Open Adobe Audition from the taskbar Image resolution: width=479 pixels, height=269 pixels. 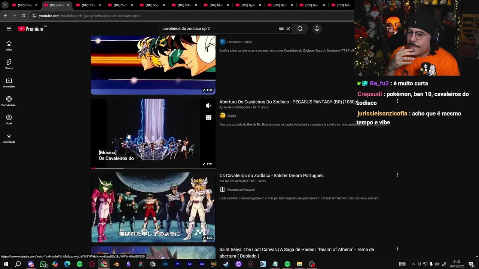pos(202,264)
